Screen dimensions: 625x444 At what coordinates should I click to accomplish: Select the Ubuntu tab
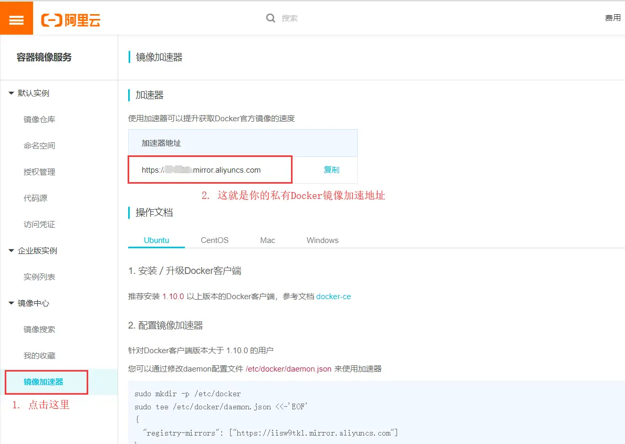pyautogui.click(x=156, y=240)
